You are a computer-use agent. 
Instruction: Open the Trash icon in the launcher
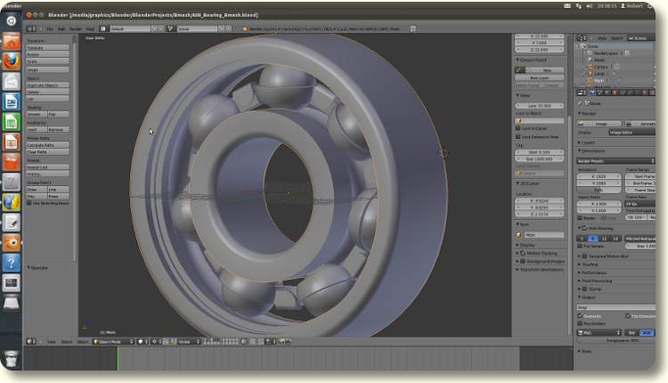click(12, 358)
